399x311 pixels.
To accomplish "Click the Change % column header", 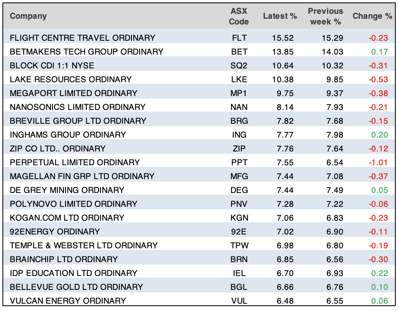I will click(x=372, y=16).
